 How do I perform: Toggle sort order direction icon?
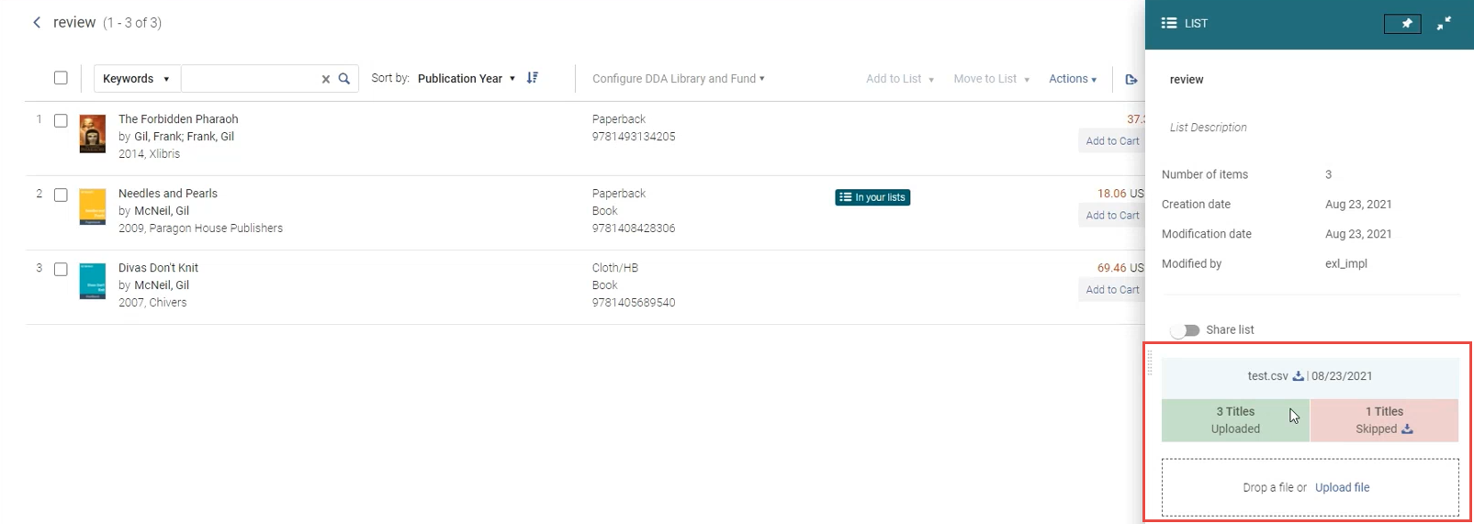pyautogui.click(x=533, y=79)
